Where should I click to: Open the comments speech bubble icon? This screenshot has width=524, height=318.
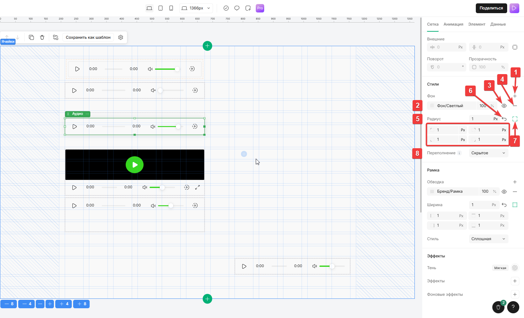[237, 8]
